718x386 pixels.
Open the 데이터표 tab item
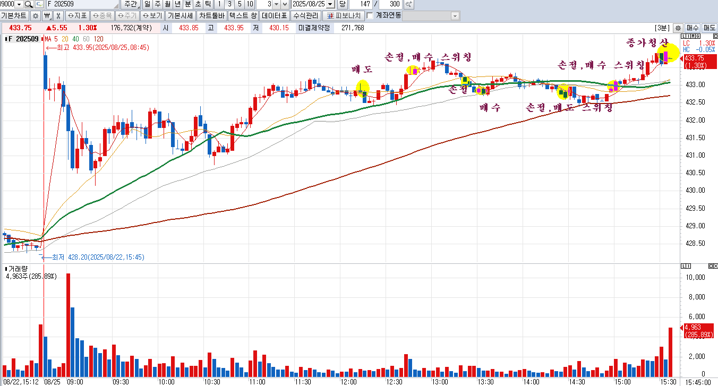coord(275,16)
